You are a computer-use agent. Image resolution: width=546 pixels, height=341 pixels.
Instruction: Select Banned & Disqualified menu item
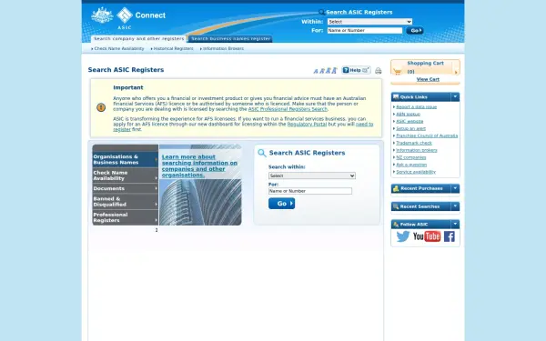point(126,202)
